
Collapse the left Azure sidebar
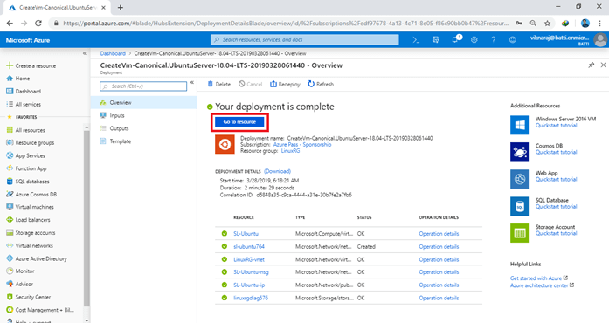pyautogui.click(x=84, y=53)
